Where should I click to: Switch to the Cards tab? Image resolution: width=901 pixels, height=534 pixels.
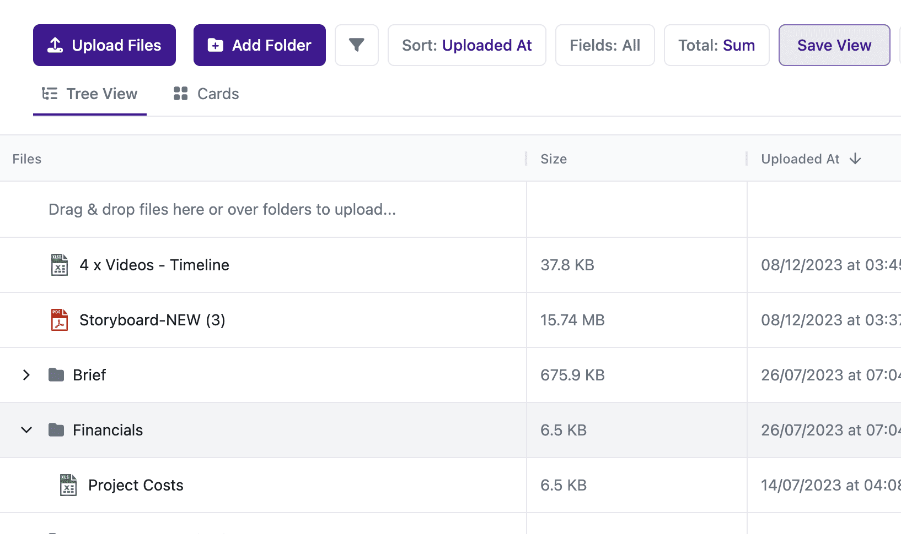[206, 94]
